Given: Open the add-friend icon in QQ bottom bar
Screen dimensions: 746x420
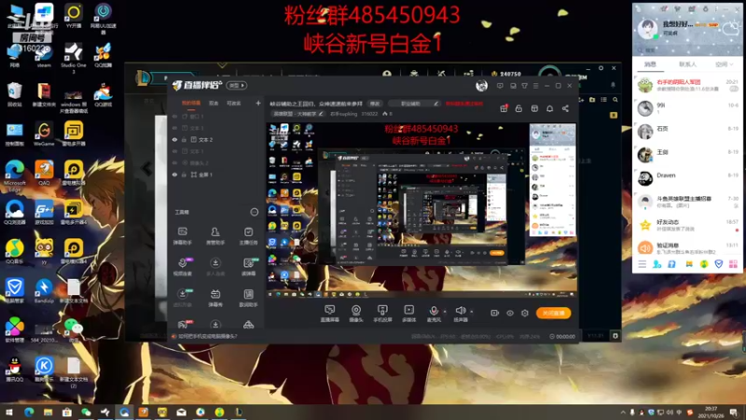Looking at the screenshot, I should [x=657, y=264].
